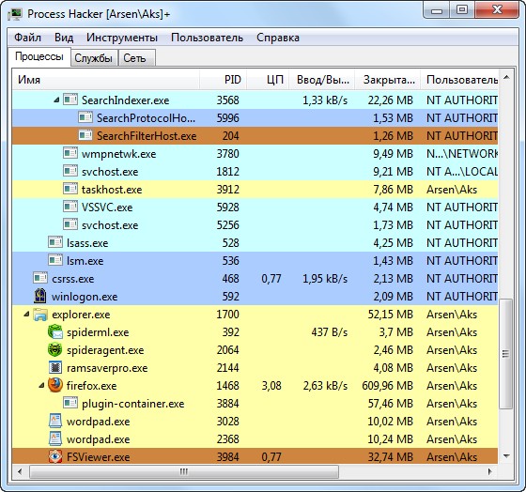526x492 pixels.
Task: Click the Process Hacker title bar icon
Action: [15, 14]
